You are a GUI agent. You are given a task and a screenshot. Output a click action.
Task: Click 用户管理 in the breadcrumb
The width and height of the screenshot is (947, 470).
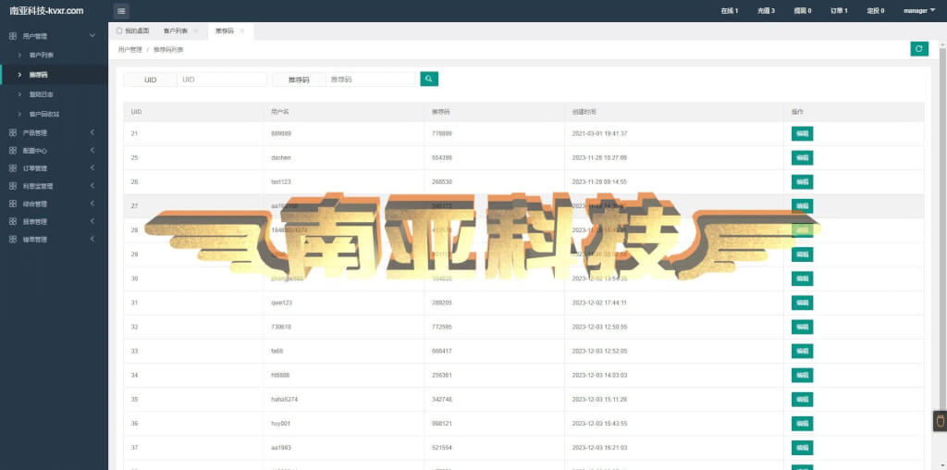(129, 50)
